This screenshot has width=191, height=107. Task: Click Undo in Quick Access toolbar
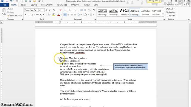tap(11, 1)
